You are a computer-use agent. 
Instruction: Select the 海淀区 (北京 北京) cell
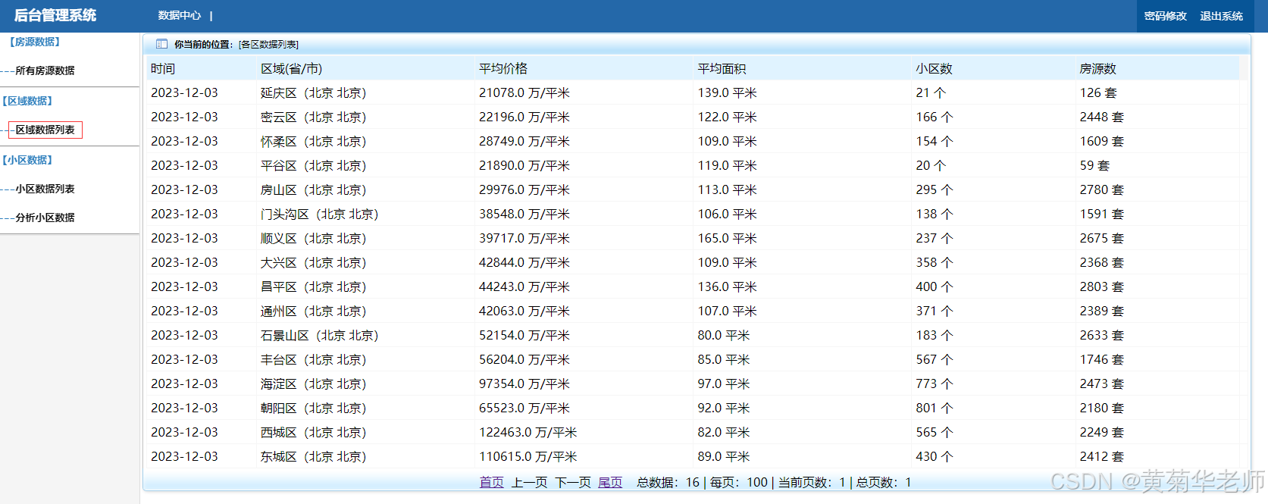pos(313,384)
